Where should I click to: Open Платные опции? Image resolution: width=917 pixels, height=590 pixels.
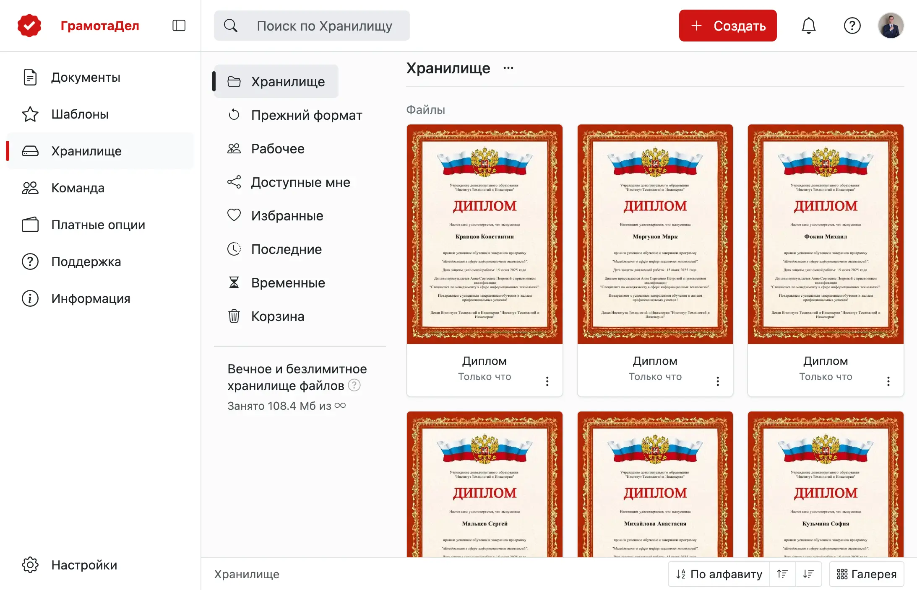[101, 225]
